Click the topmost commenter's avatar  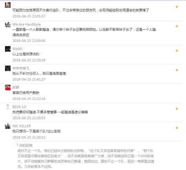click(x=8, y=5)
